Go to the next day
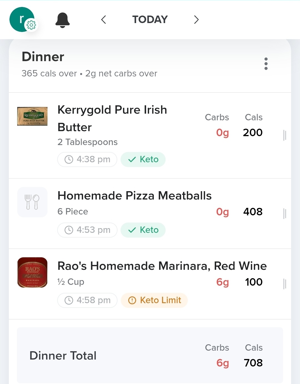 (x=196, y=20)
